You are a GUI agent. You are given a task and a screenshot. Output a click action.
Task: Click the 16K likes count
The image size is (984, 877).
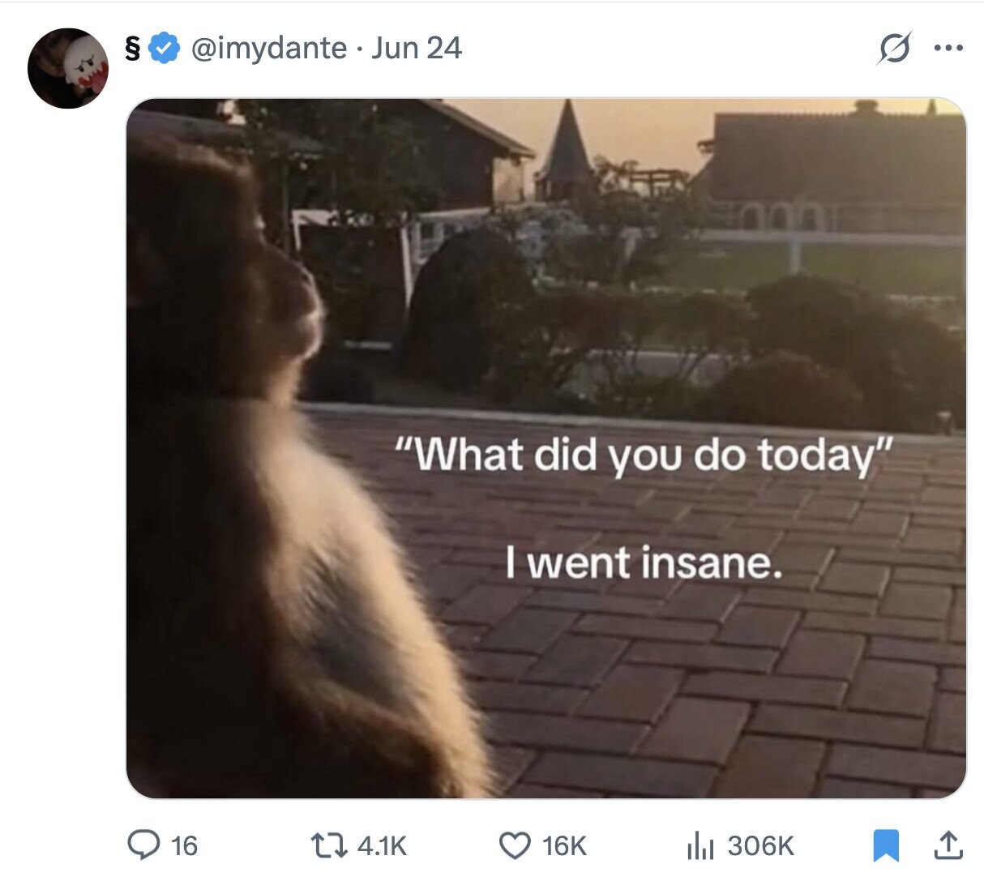pyautogui.click(x=564, y=846)
